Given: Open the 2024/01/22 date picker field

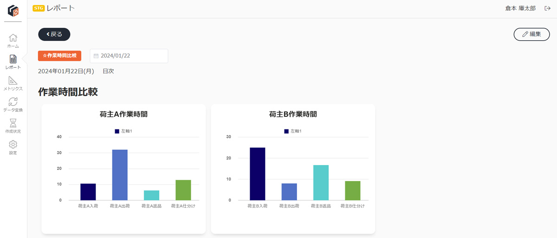Looking at the screenshot, I should 129,56.
